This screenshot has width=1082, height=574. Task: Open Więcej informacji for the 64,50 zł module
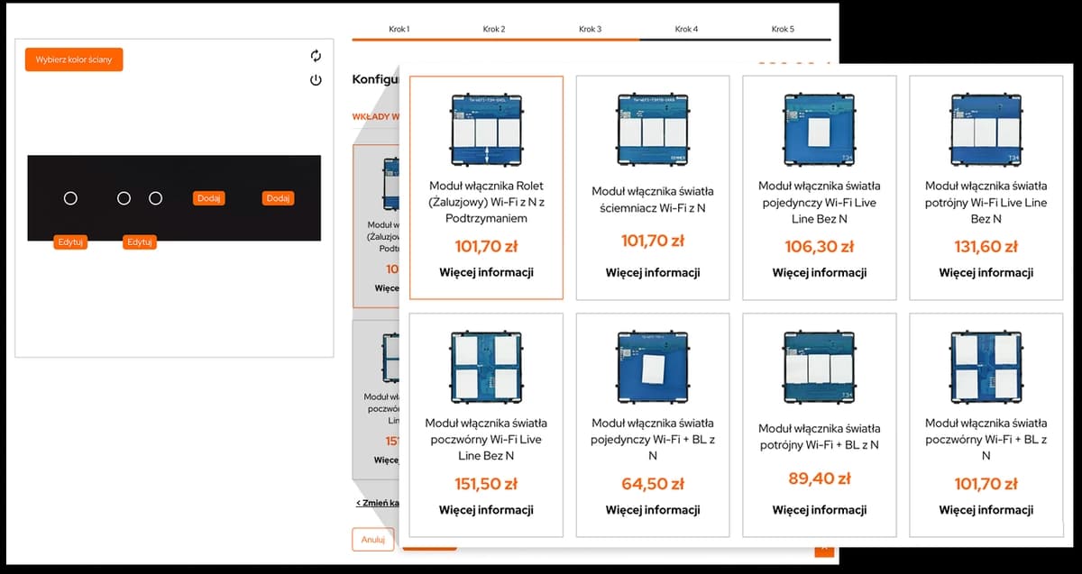pos(652,510)
